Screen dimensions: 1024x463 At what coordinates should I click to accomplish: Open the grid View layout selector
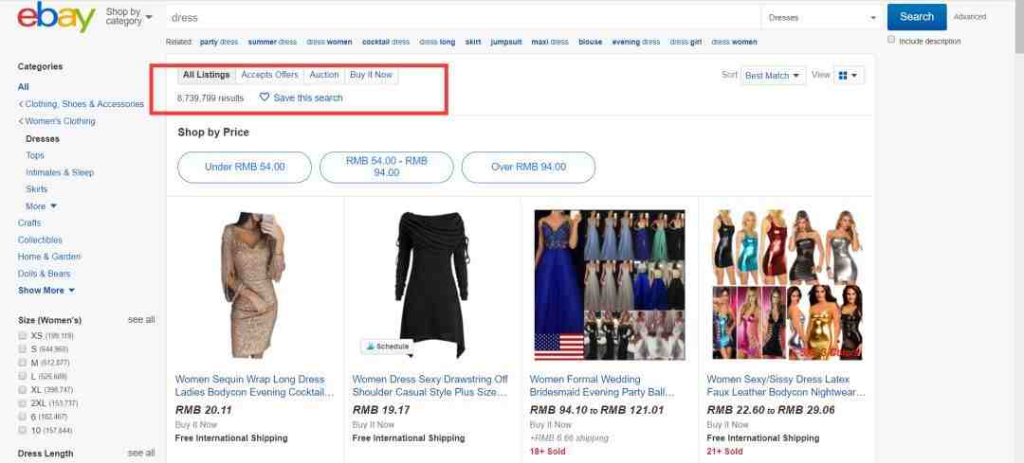click(x=849, y=76)
